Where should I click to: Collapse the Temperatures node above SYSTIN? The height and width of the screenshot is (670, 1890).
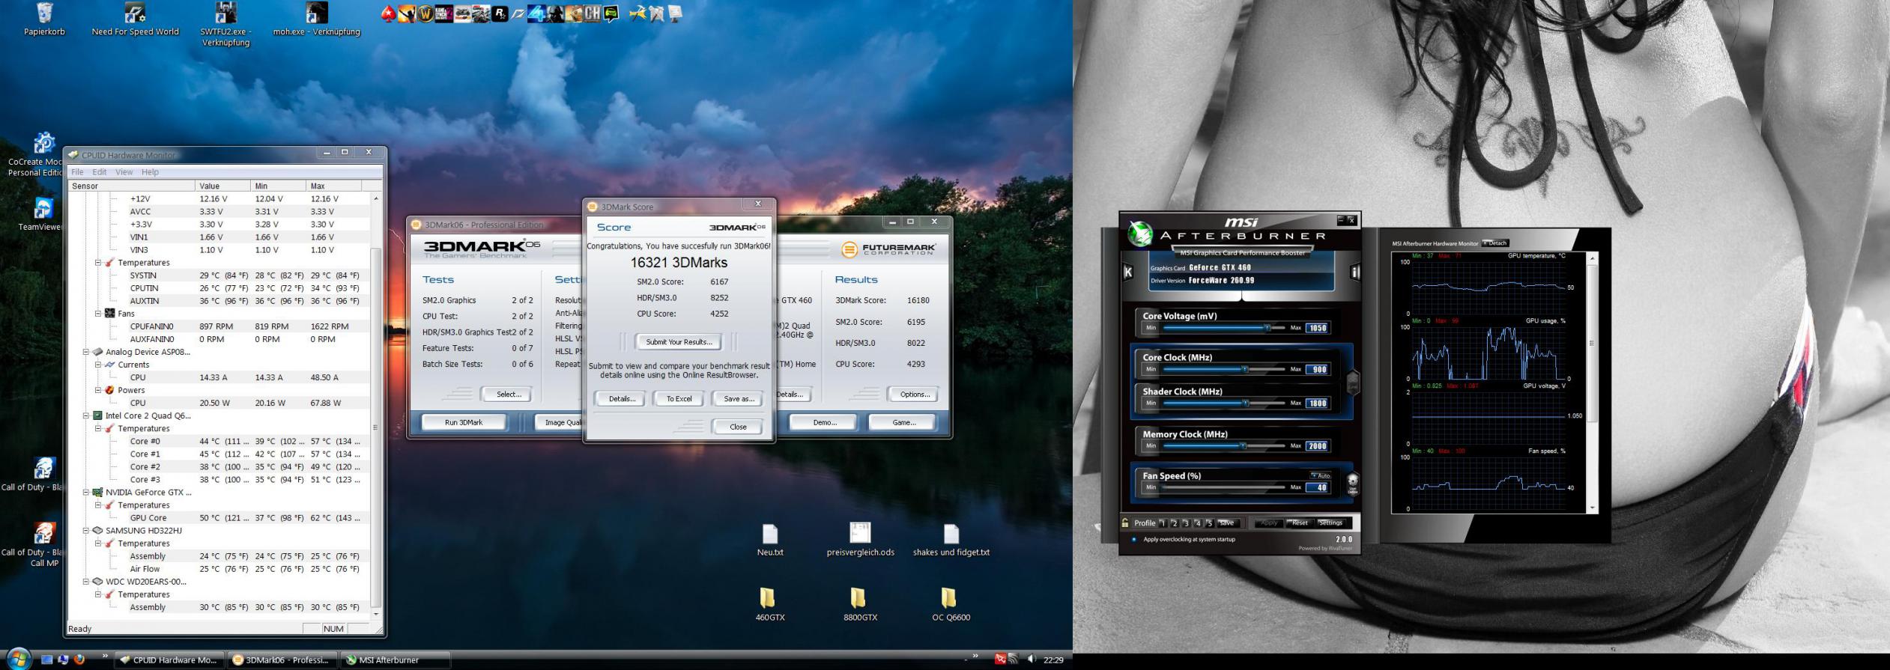(98, 263)
